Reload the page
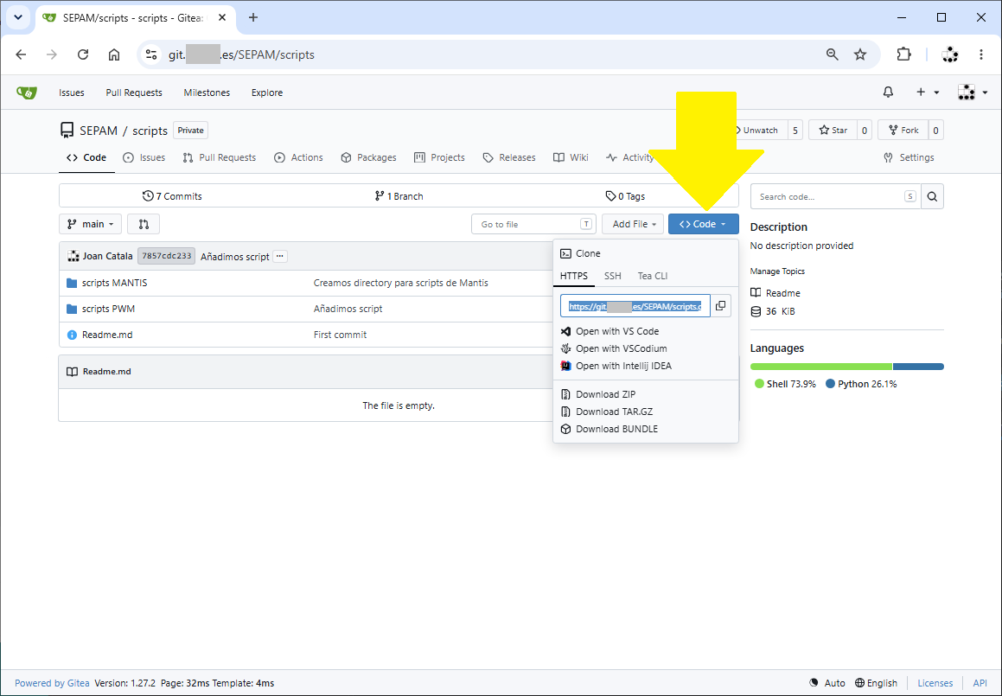Viewport: 1002px width, 696px height. pos(83,55)
